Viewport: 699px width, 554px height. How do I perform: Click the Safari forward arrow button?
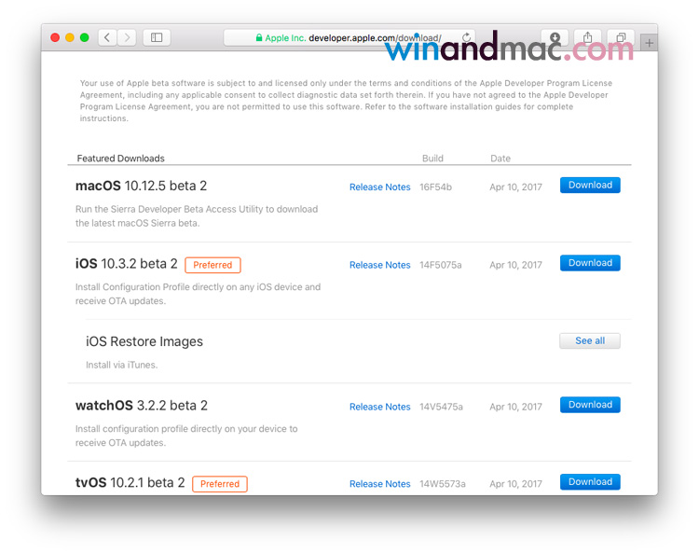pos(127,38)
